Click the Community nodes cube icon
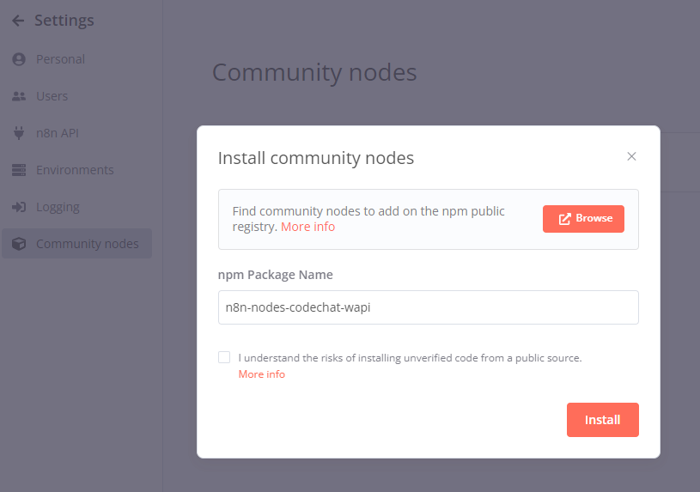 click(19, 244)
